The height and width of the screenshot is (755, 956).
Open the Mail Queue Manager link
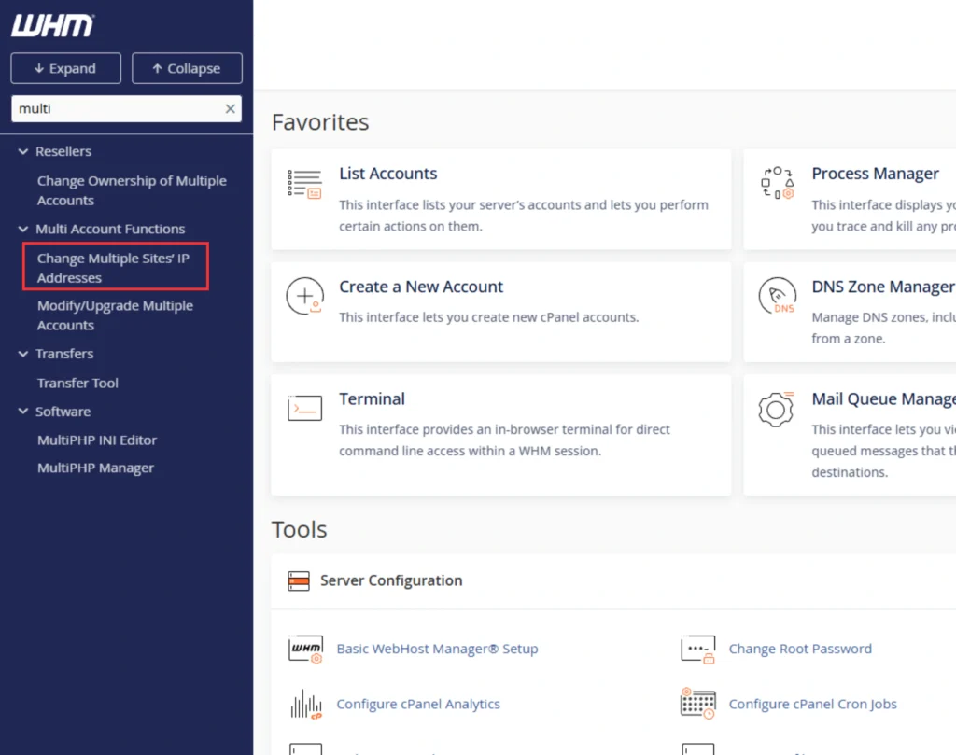[x=883, y=399]
